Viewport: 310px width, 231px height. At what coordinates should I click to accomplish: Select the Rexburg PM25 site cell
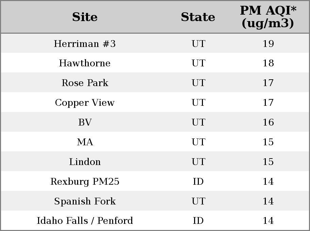click(x=85, y=181)
